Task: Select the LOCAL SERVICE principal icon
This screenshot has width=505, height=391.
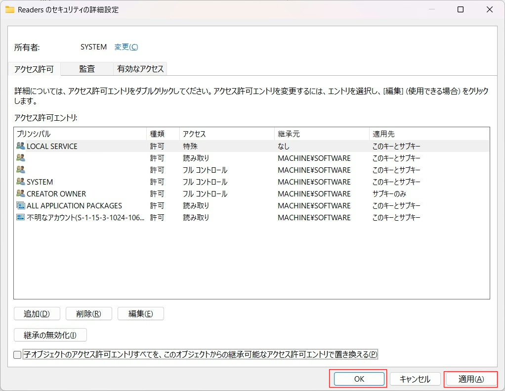Action: 21,146
